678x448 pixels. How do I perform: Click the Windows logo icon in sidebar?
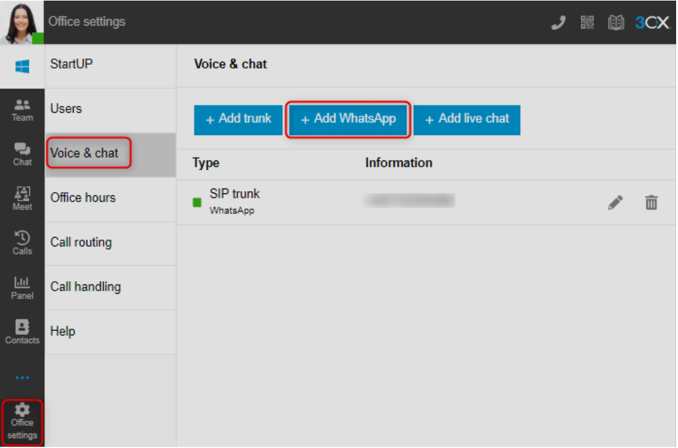click(22, 66)
